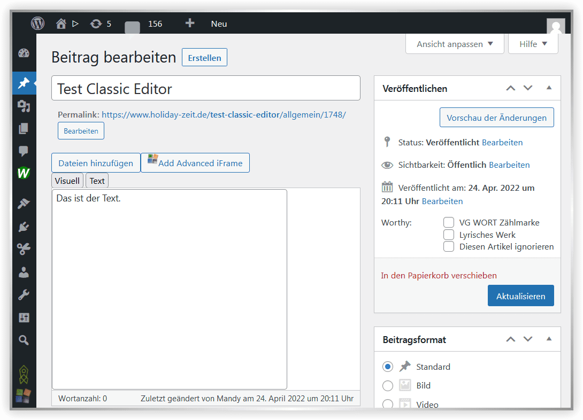The height and width of the screenshot is (420, 583).
Task: Open Comments via the speech bubble icon
Action: point(24,151)
